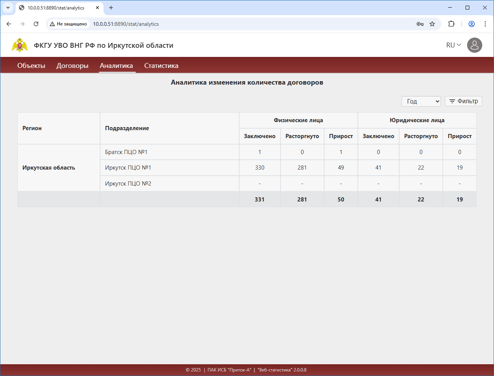
Task: Click the Фильтр button
Action: (x=463, y=101)
